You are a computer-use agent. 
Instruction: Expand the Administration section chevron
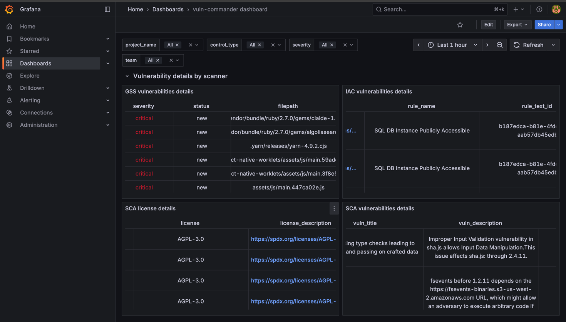tap(108, 125)
